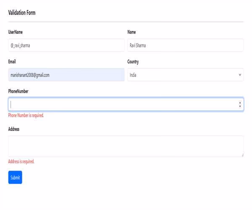Image resolution: width=252 pixels, height=210 pixels.
Task: Click the UserName field containing @_ravi_sharma
Action: click(x=66, y=45)
